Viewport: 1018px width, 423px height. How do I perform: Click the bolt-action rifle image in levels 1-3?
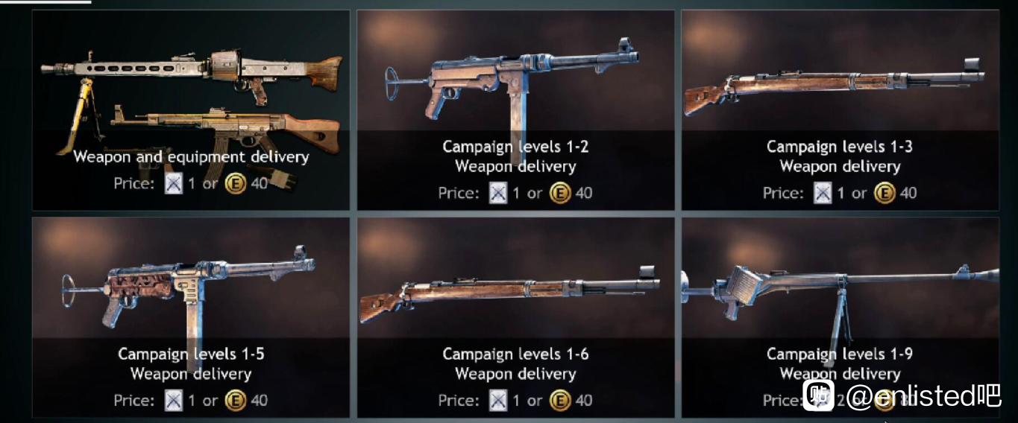(x=834, y=88)
